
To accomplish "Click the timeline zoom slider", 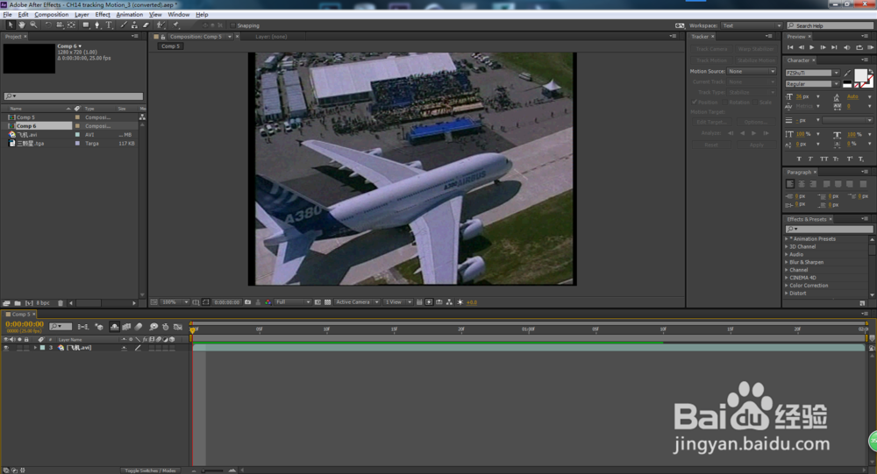I will tap(212, 470).
